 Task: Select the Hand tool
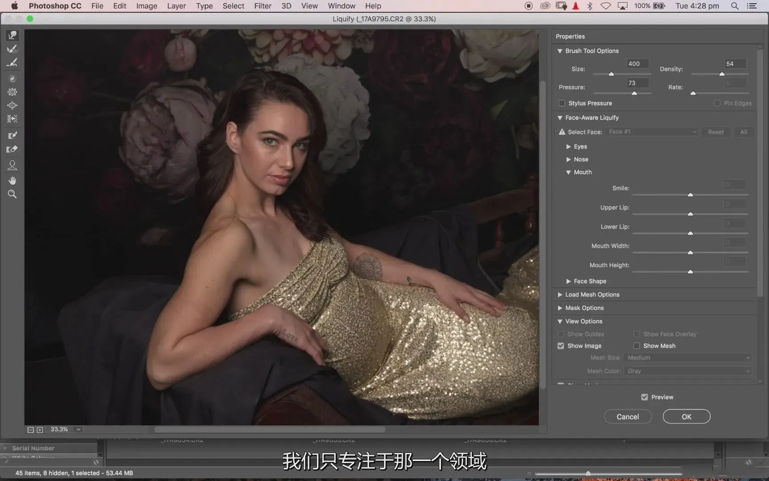pyautogui.click(x=12, y=180)
